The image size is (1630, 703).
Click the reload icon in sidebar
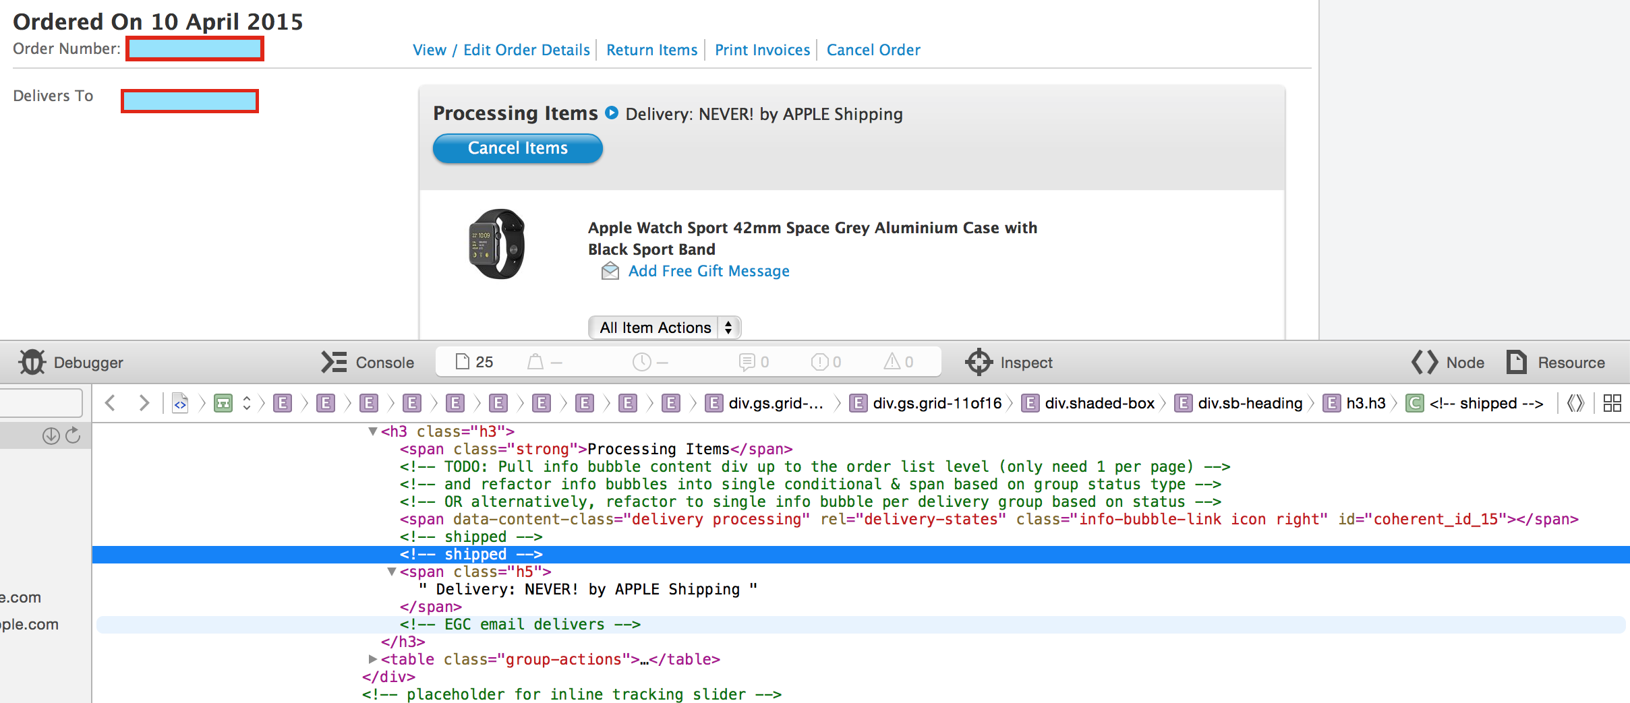click(73, 436)
